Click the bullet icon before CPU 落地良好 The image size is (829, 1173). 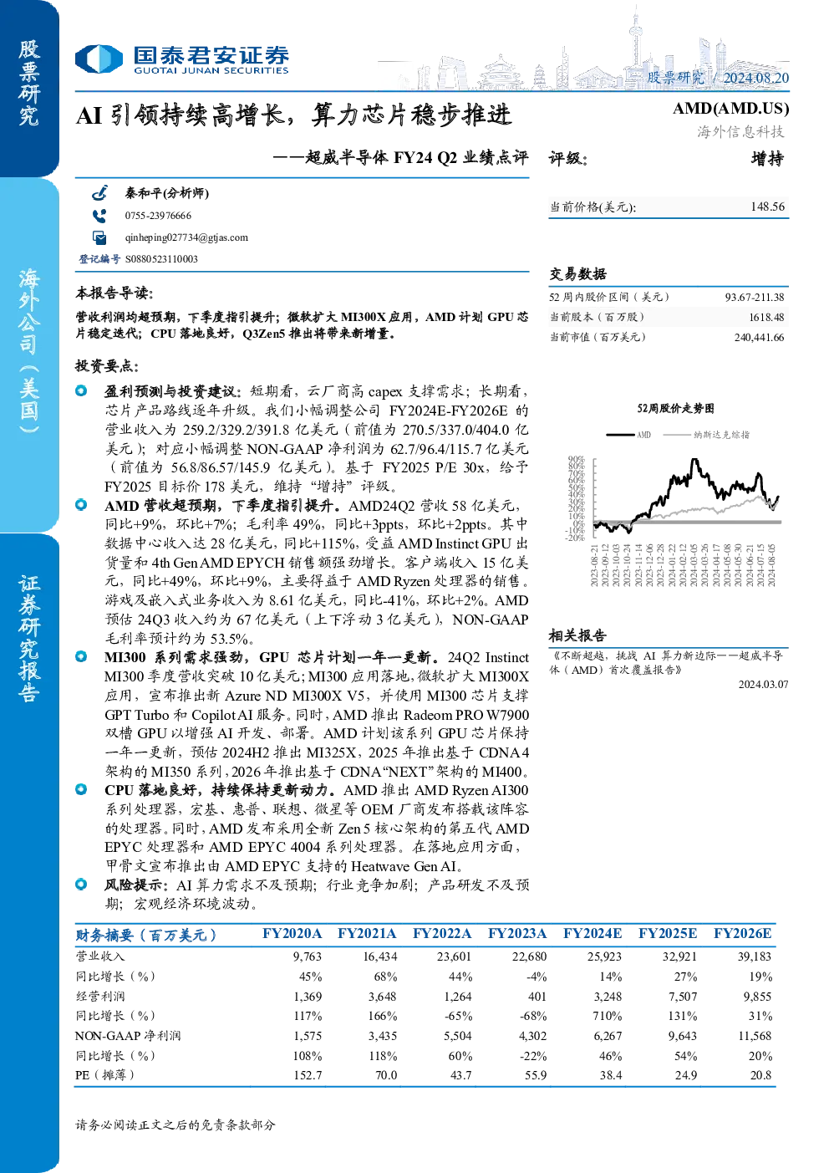(81, 789)
